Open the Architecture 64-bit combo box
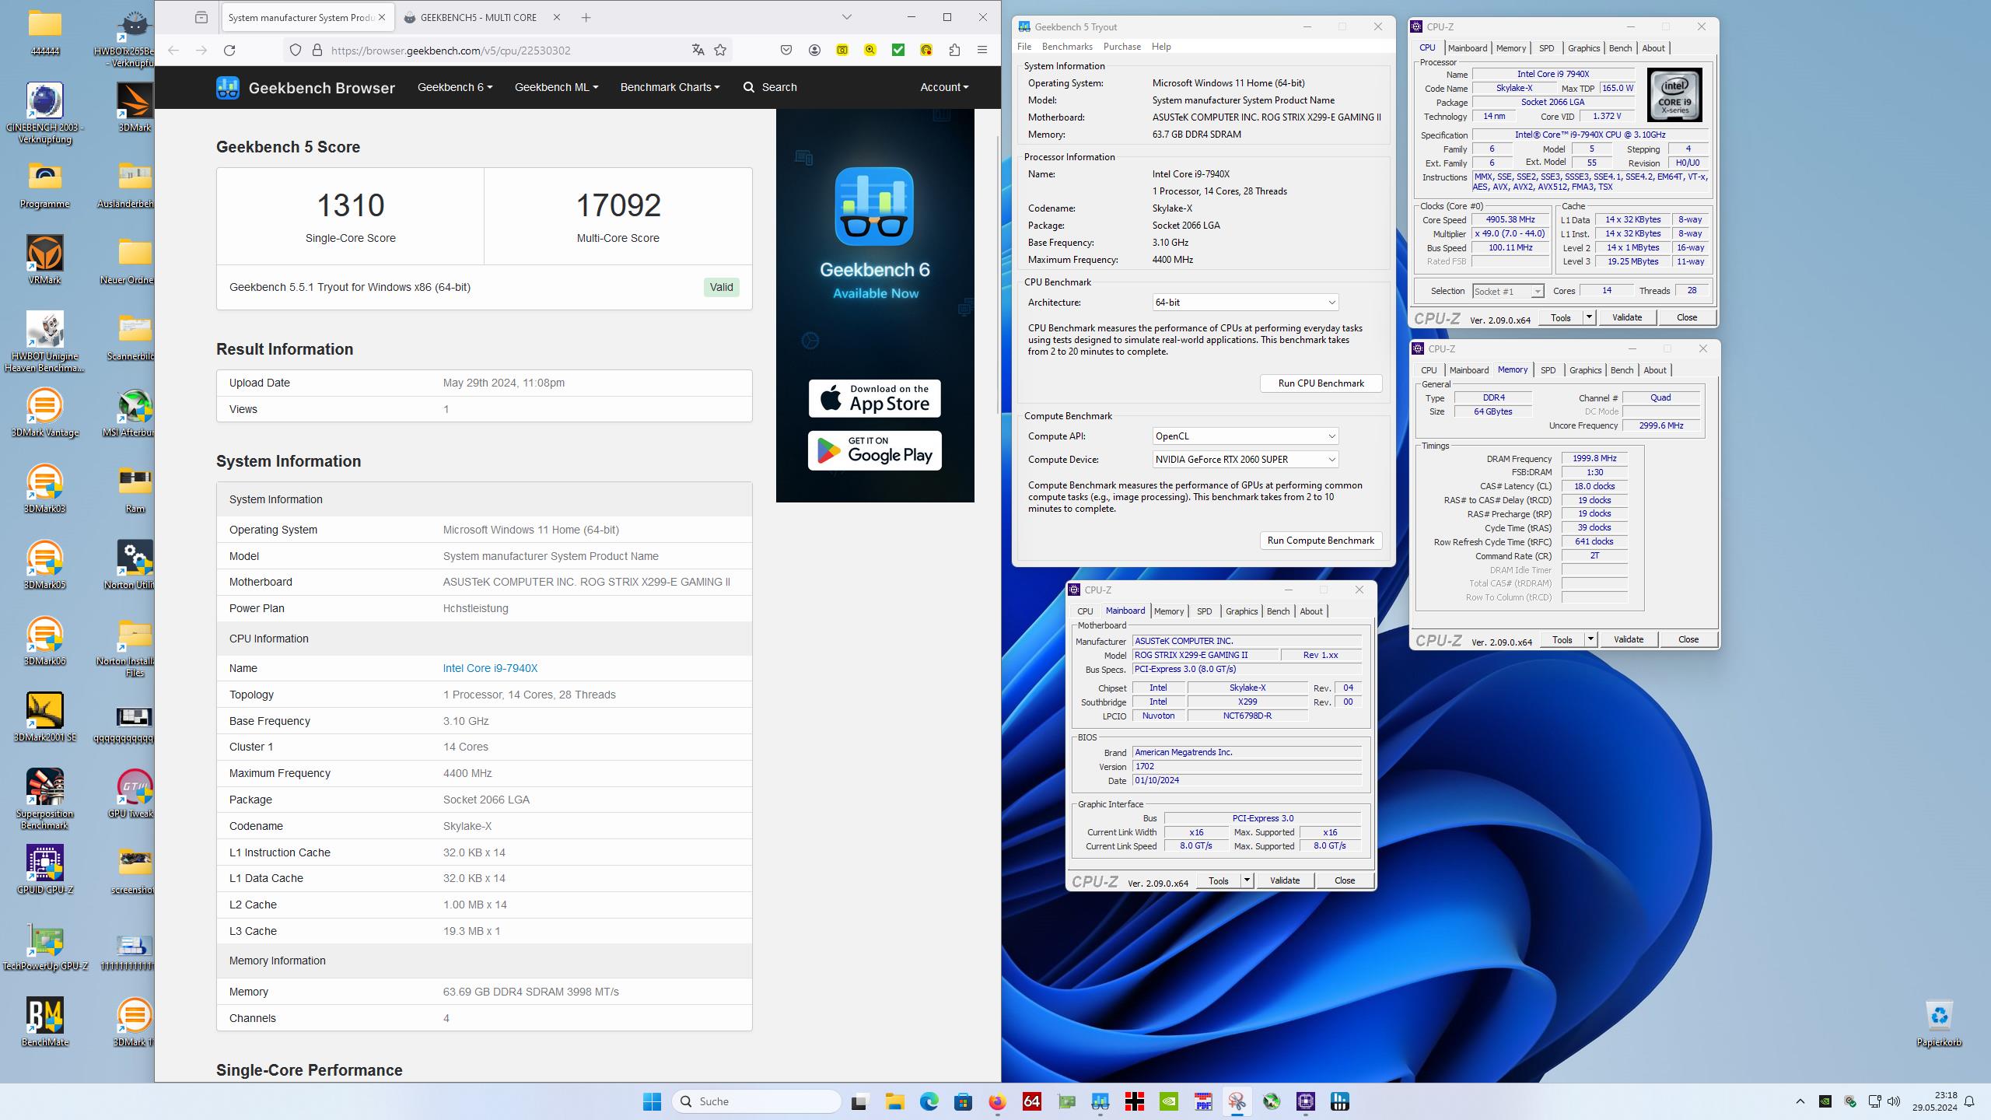This screenshot has width=1991, height=1120. (x=1245, y=303)
